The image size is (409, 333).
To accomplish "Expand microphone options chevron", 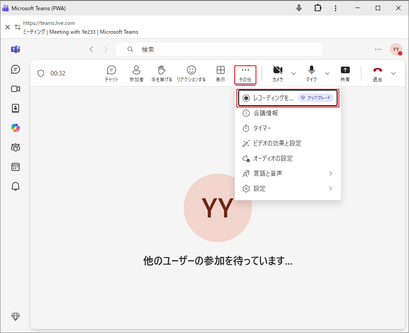I will coord(327,73).
